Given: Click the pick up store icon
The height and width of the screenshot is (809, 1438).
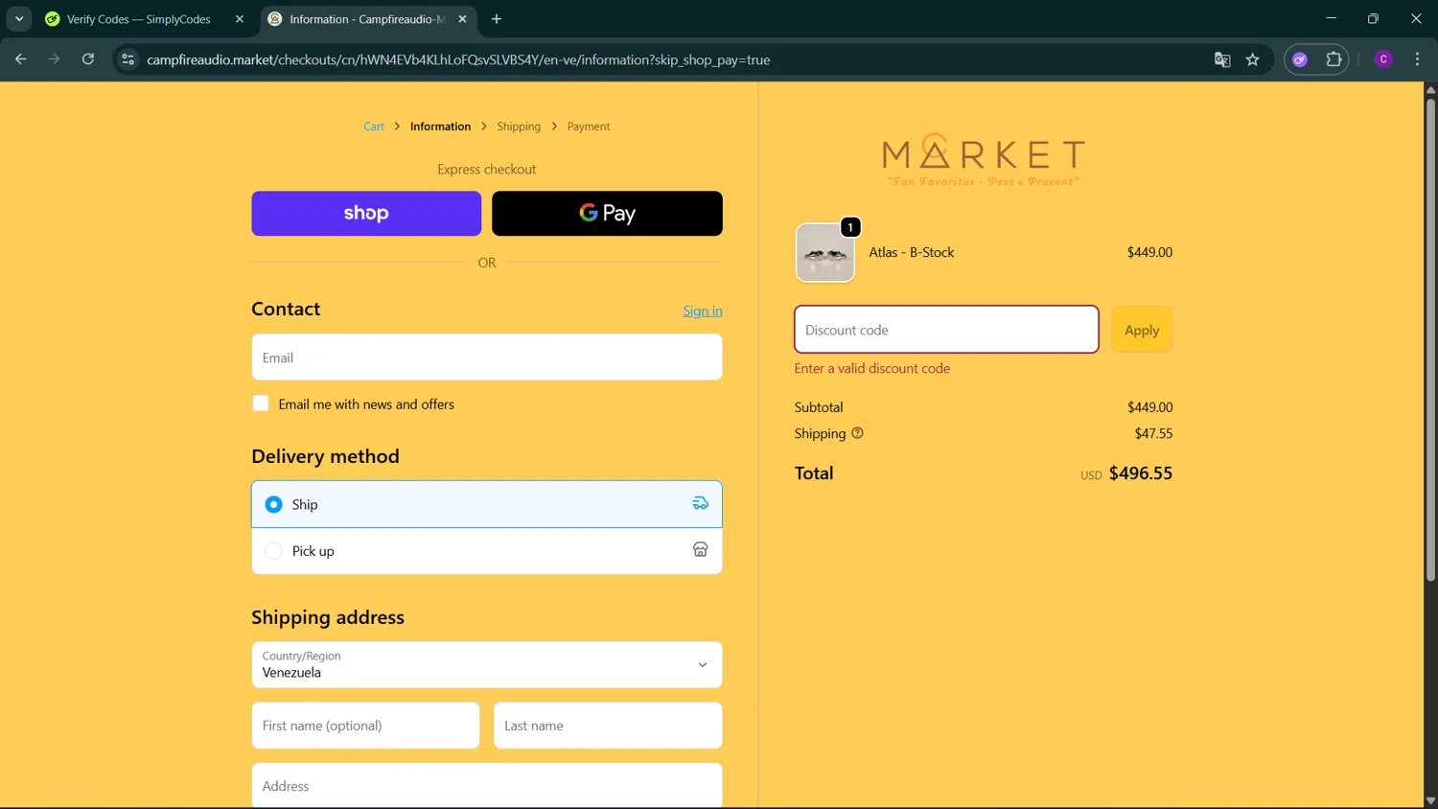Looking at the screenshot, I should click(701, 549).
